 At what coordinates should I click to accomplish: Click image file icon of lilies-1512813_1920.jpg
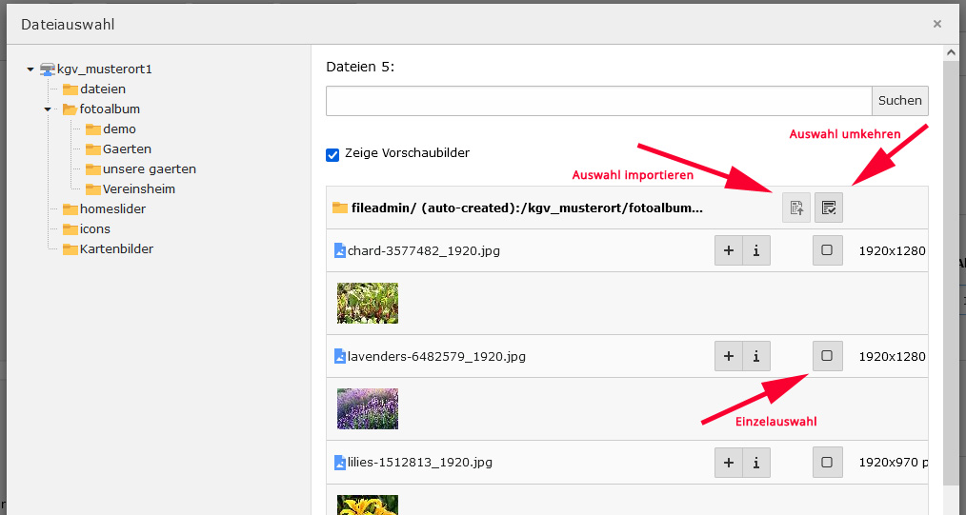pos(339,462)
